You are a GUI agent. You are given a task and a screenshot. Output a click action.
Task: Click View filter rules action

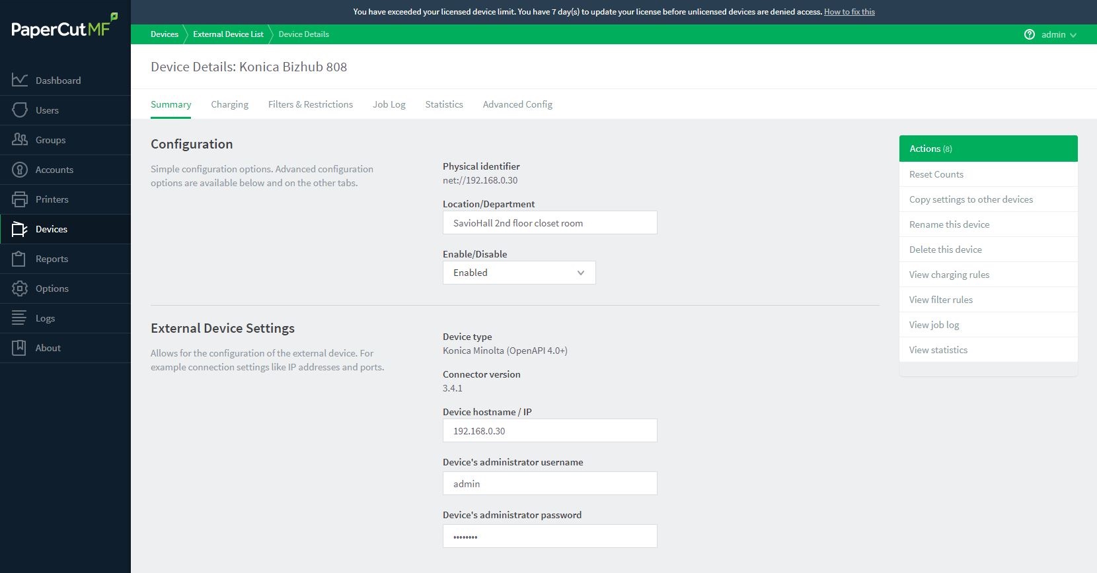[x=989, y=300]
